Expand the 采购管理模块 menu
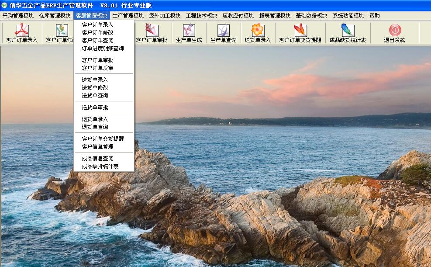This screenshot has height=267, width=431. 18,16
